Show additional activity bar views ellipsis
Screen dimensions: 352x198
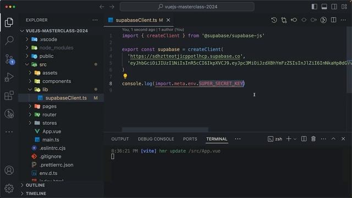point(9,132)
